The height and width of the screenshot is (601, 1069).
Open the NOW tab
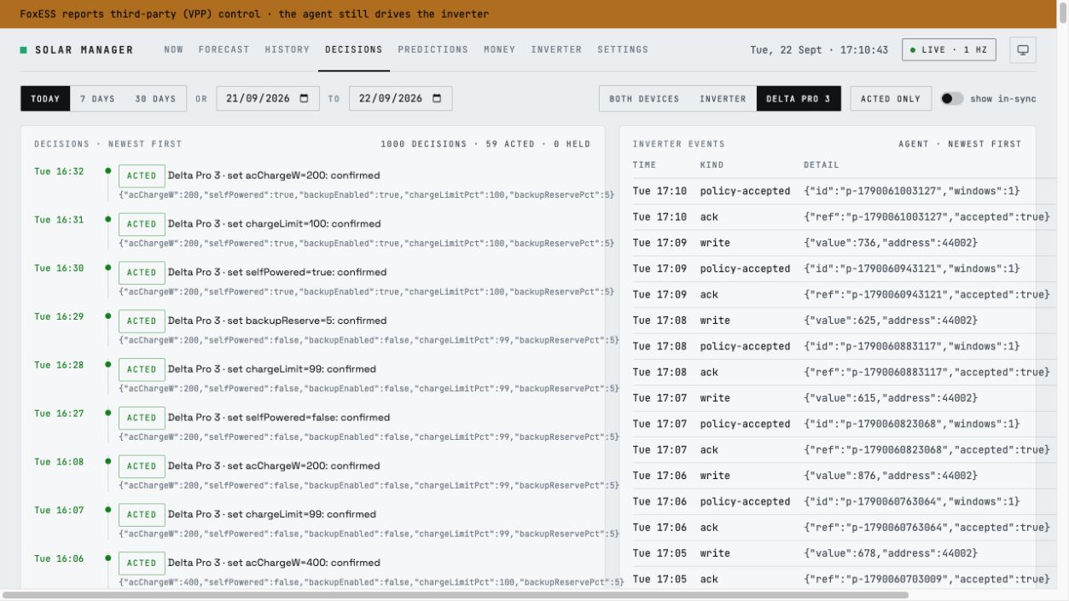click(x=174, y=49)
